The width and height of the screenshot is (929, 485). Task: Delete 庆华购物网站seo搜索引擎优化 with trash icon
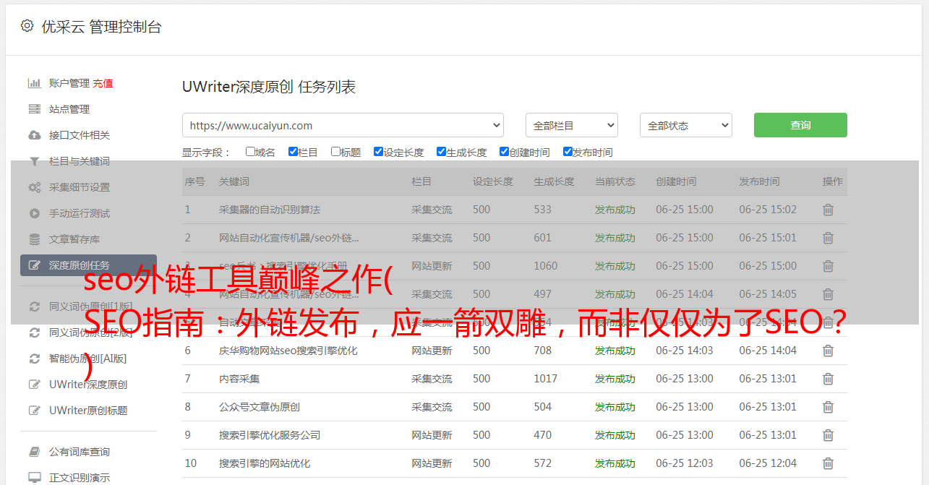(828, 351)
